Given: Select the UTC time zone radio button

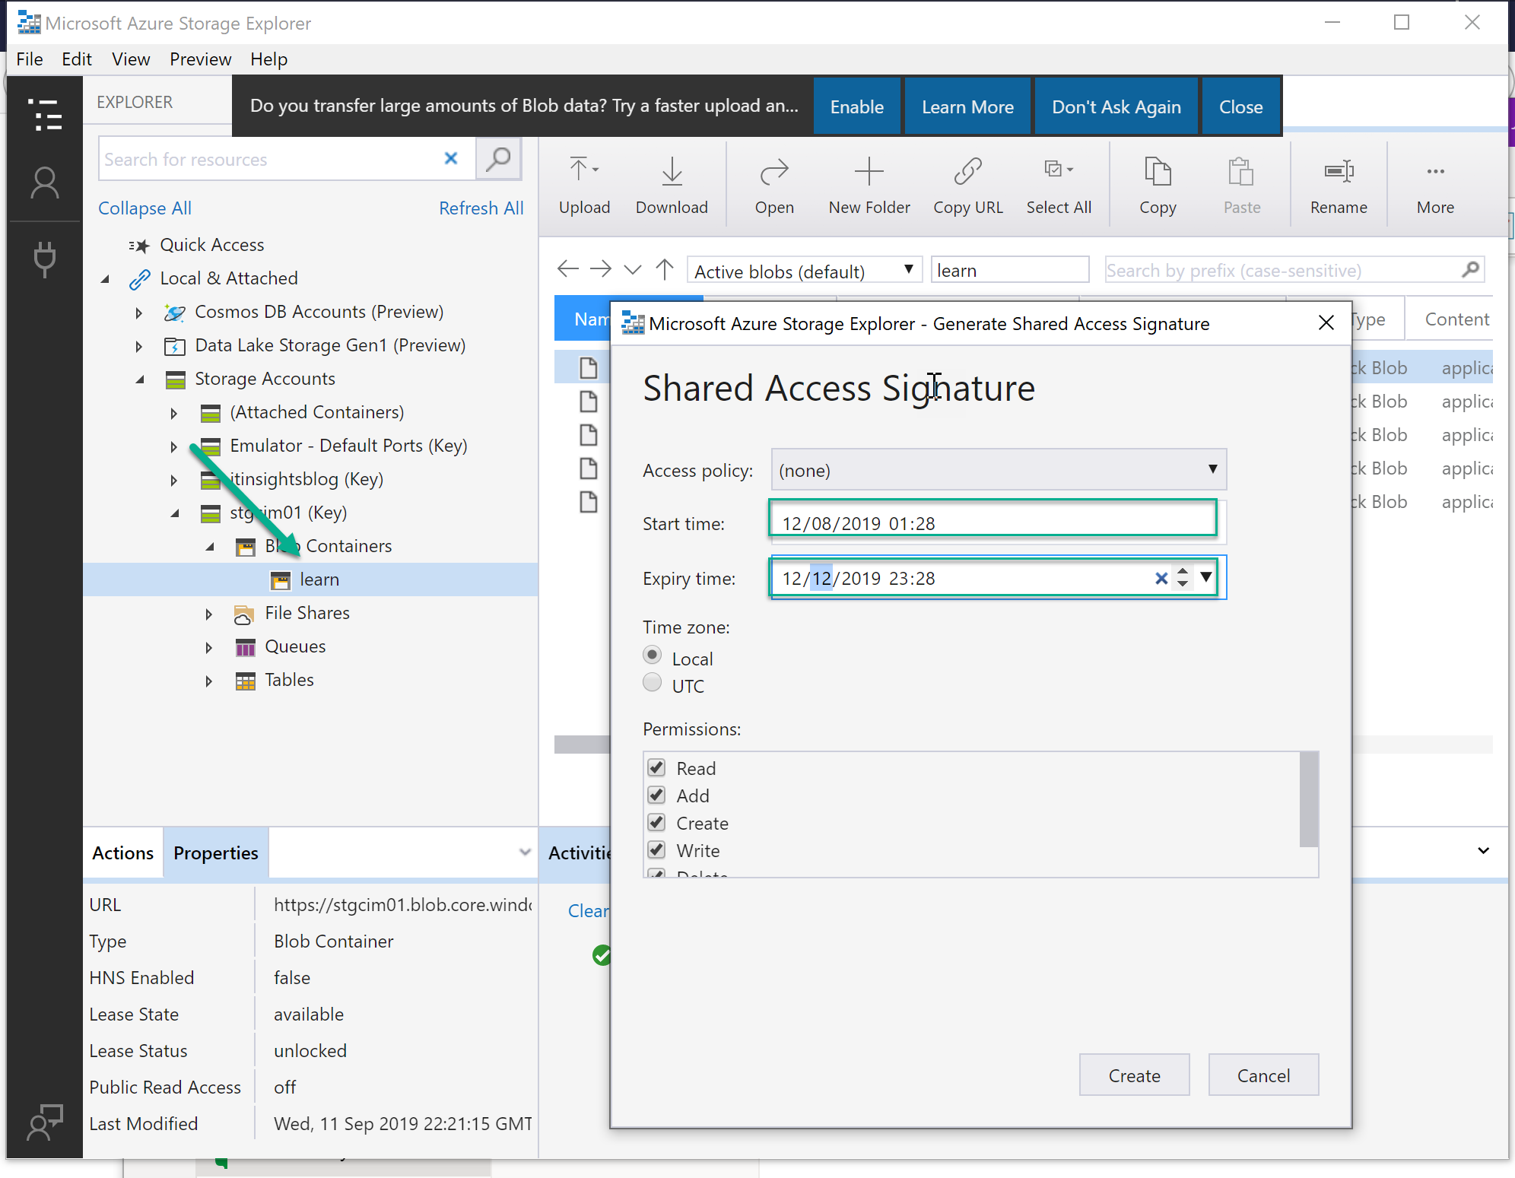Looking at the screenshot, I should point(652,682).
